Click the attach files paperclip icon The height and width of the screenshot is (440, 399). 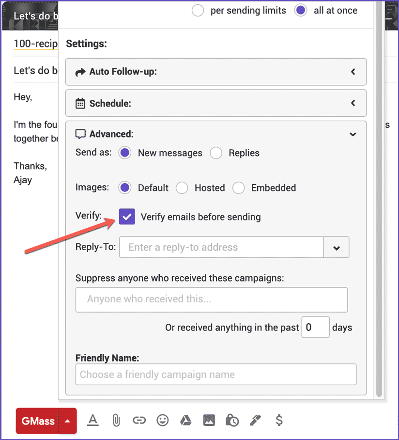[x=116, y=421]
